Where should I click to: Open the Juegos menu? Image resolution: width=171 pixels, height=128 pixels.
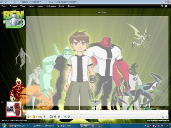point(40,6)
